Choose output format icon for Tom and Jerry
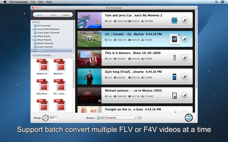Image resolution: width=228 pixels, height=142 pixels. pos(174,20)
